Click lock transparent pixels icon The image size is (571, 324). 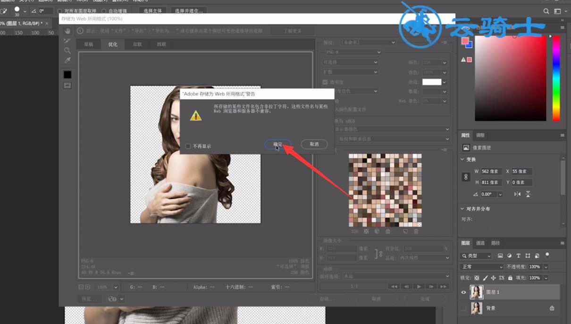(477, 278)
